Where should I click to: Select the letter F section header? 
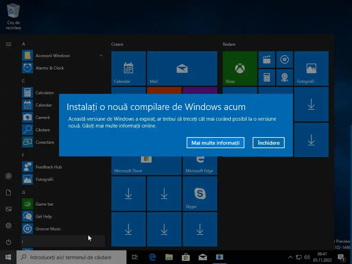(x=23, y=155)
